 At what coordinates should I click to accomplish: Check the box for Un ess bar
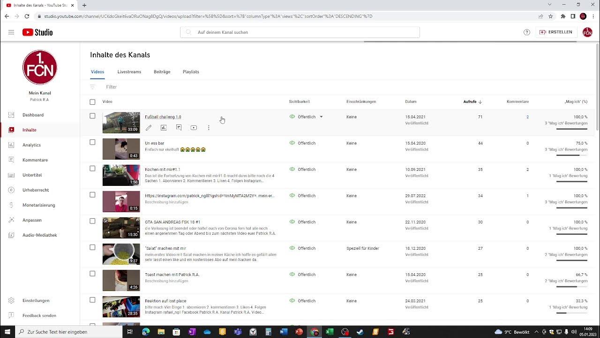pos(92,142)
